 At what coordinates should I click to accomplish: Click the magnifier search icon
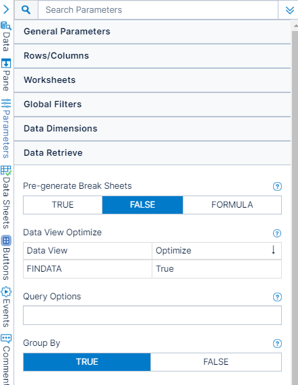[26, 10]
